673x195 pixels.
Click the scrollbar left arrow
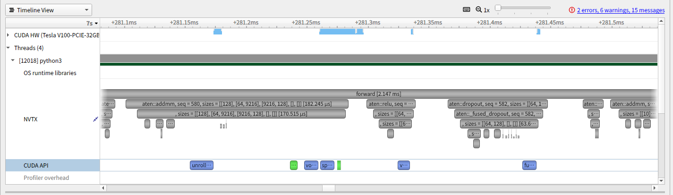pyautogui.click(x=103, y=188)
